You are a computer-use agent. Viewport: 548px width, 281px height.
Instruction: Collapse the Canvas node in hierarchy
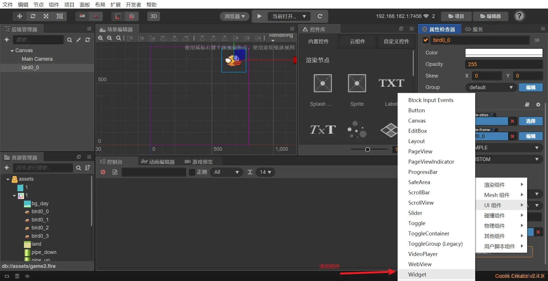coord(12,51)
